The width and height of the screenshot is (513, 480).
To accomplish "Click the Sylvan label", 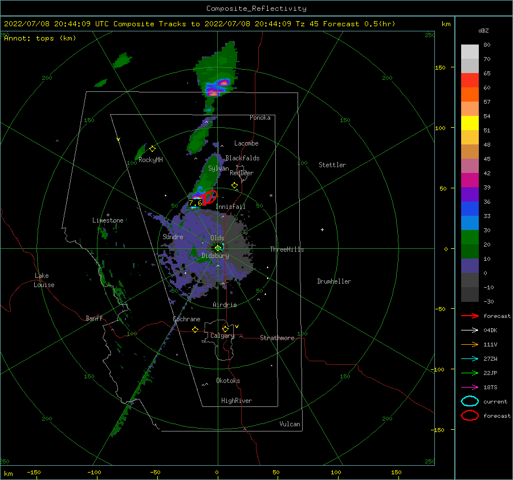I will coord(218,168).
